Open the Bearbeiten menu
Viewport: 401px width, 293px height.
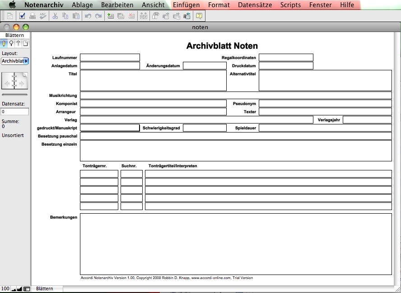click(x=117, y=5)
